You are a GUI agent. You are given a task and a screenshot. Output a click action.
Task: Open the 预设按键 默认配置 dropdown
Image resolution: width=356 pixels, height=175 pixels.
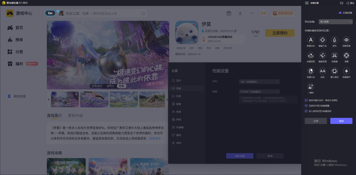pyautogui.click(x=335, y=22)
